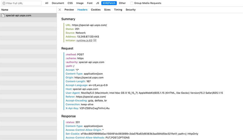Filter requests by Document
Image resolution: width=243 pixels, height=140 pixels.
58,3
